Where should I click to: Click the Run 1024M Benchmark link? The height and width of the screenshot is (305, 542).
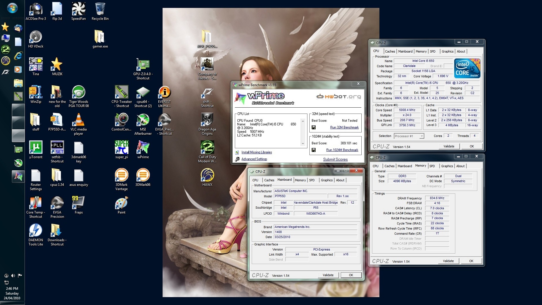[x=342, y=150]
